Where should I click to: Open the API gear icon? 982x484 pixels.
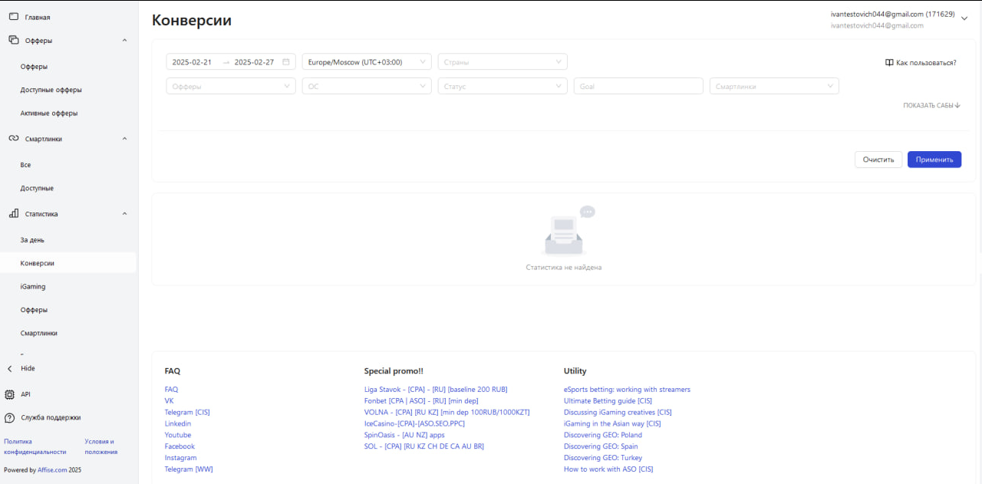coord(10,394)
